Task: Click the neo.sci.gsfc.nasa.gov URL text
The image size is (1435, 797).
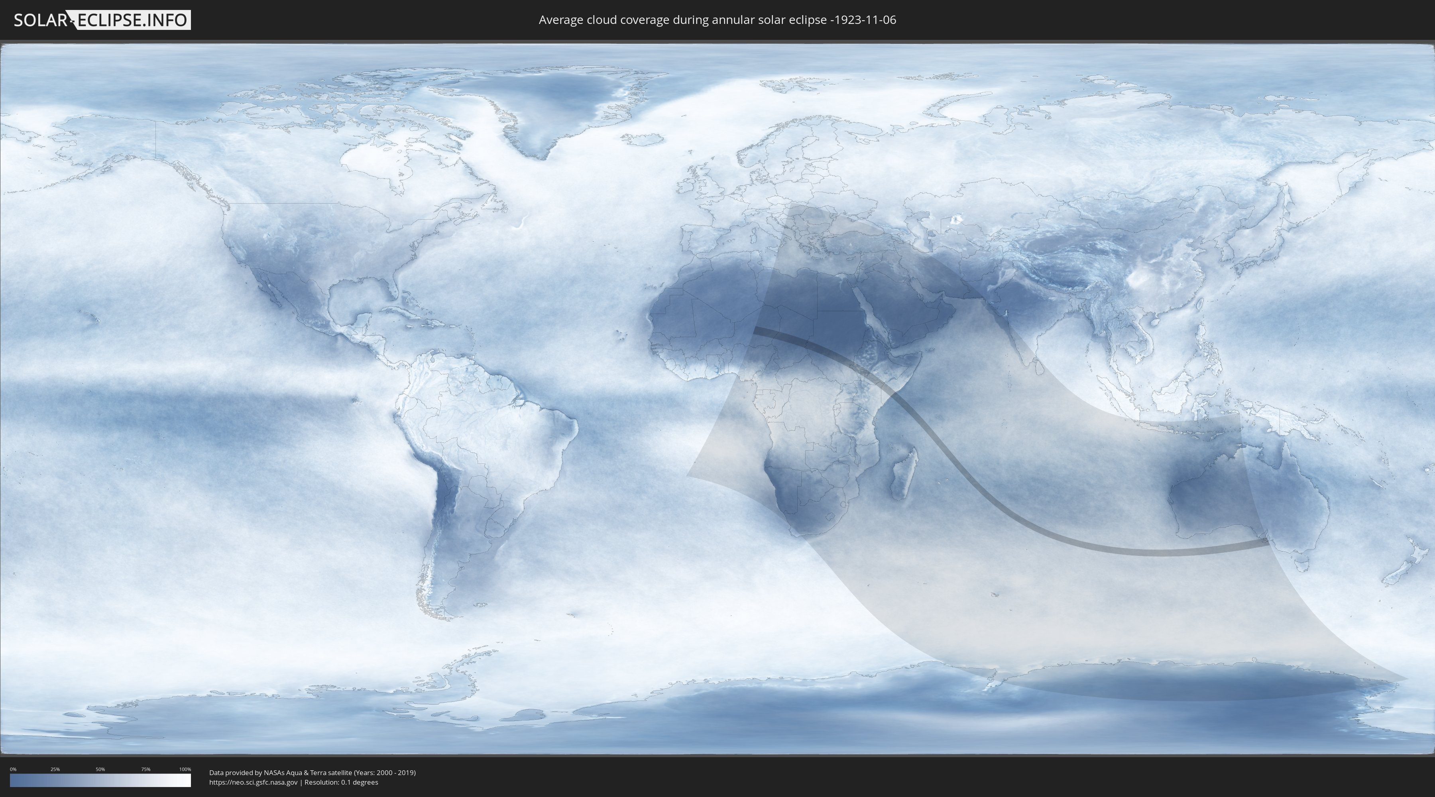Action: [x=254, y=783]
